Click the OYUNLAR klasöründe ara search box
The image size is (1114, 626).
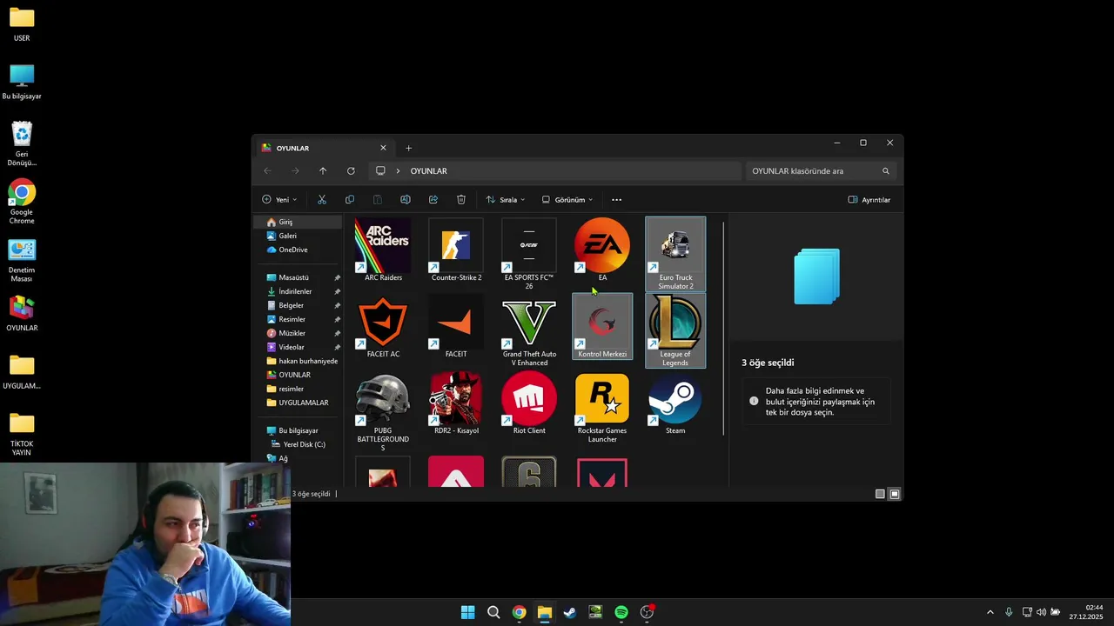pos(821,170)
